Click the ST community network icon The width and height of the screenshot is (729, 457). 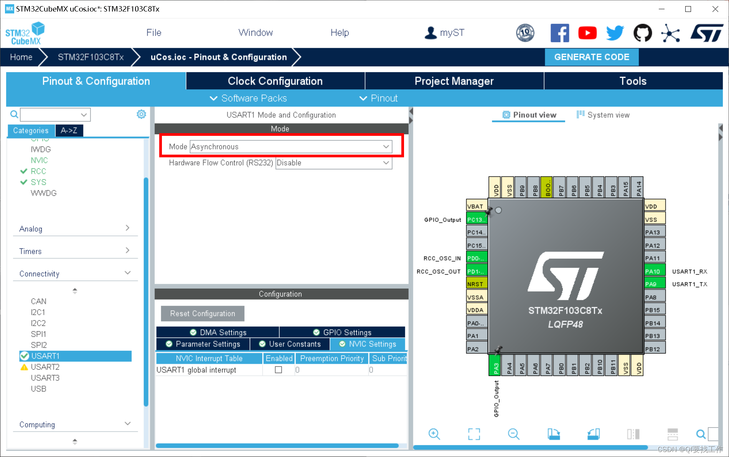[670, 33]
